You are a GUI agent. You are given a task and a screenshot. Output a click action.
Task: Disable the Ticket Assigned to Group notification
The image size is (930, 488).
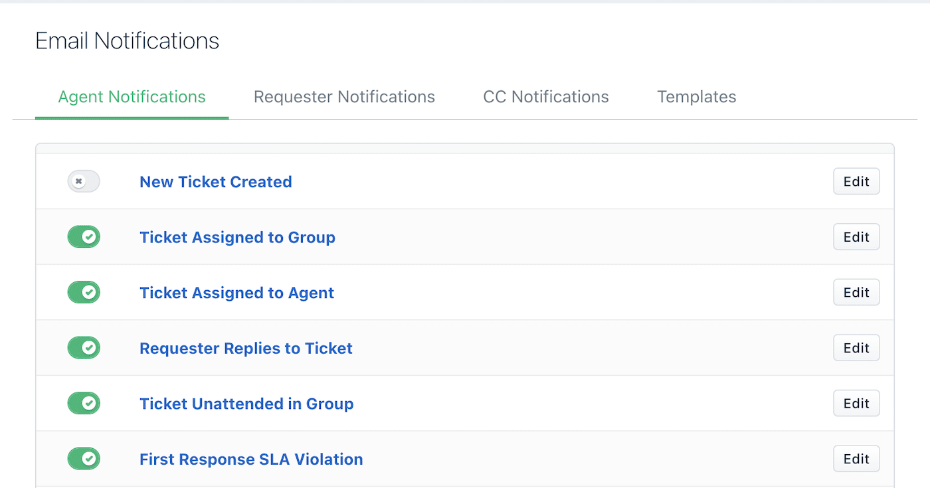[84, 236]
